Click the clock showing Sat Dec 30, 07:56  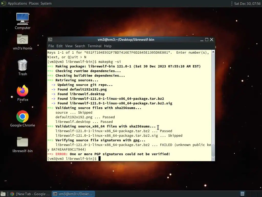coord(247,4)
